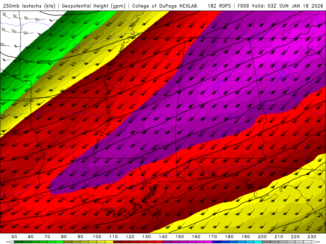Click the 170 label on the color scale
The height and width of the screenshot is (244, 326).
click(213, 237)
